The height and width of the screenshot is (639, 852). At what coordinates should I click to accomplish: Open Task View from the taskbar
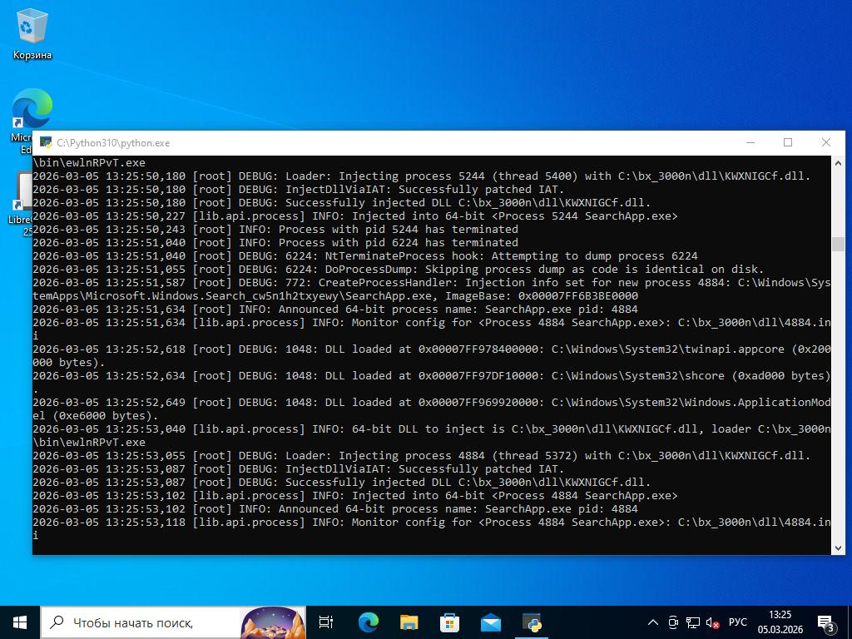pos(326,622)
